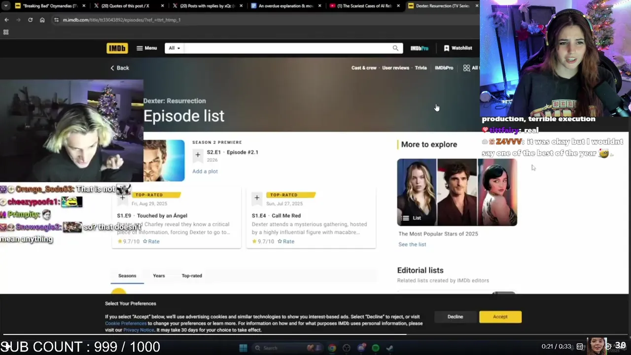Image resolution: width=631 pixels, height=355 pixels.
Task: Click The Most Popular Stars of 2025 title
Action: (438, 234)
